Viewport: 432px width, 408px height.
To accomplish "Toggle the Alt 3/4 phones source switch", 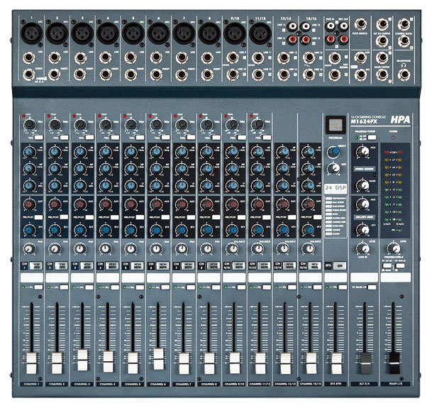I will [387, 266].
